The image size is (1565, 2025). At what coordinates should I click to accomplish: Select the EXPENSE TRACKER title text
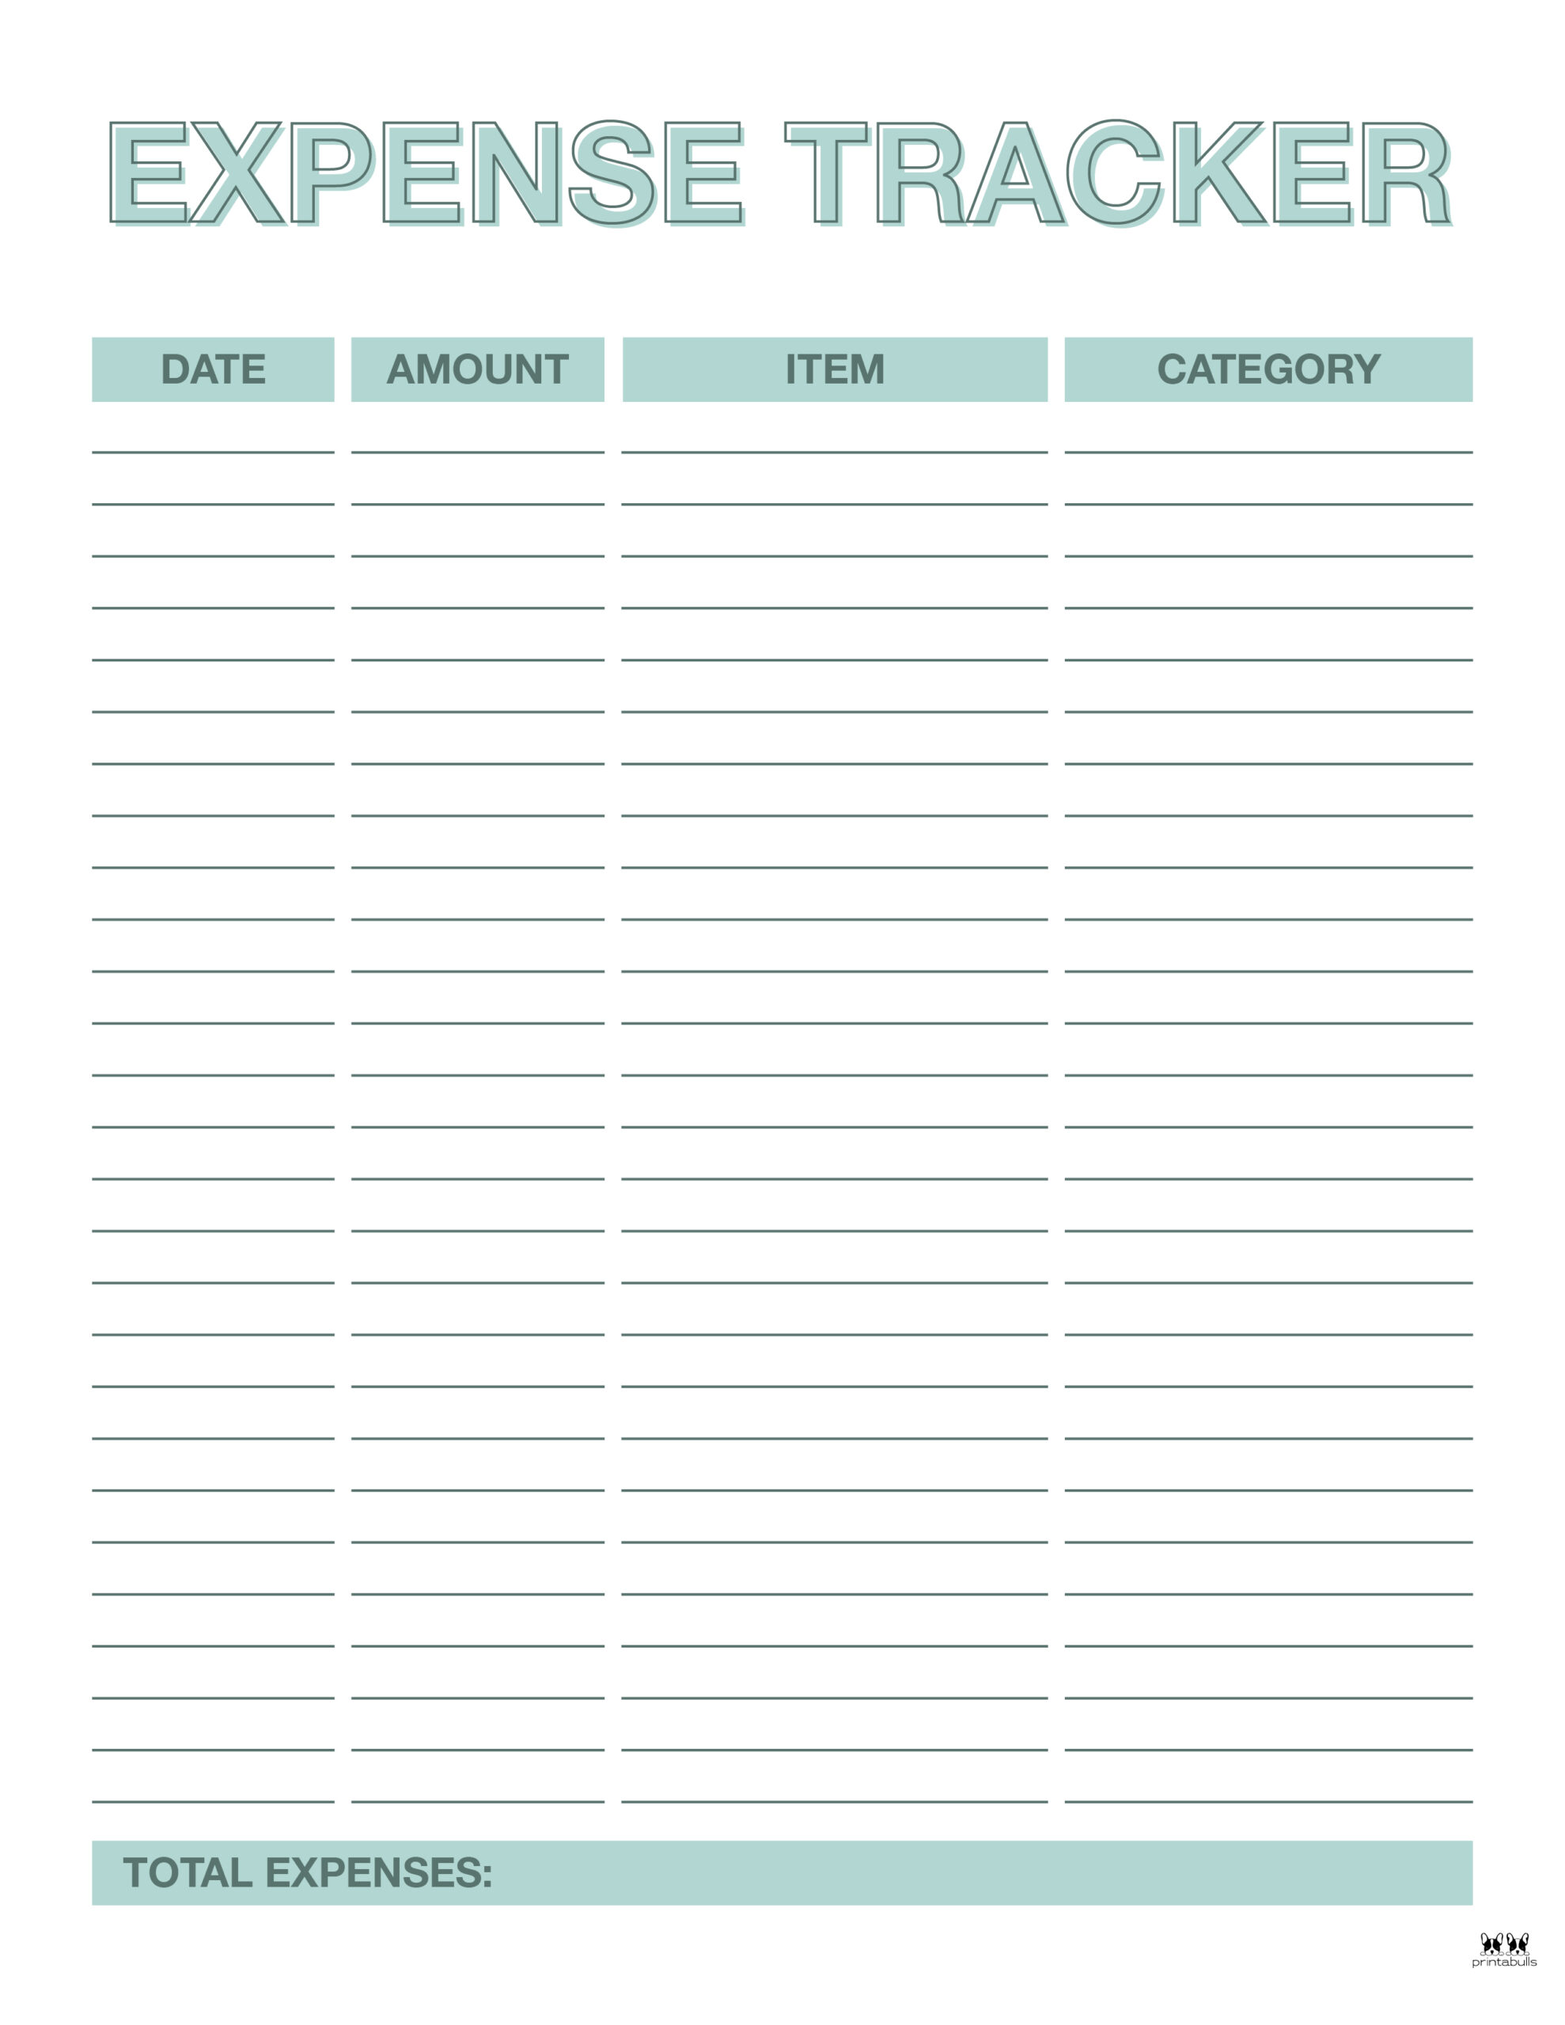[782, 156]
